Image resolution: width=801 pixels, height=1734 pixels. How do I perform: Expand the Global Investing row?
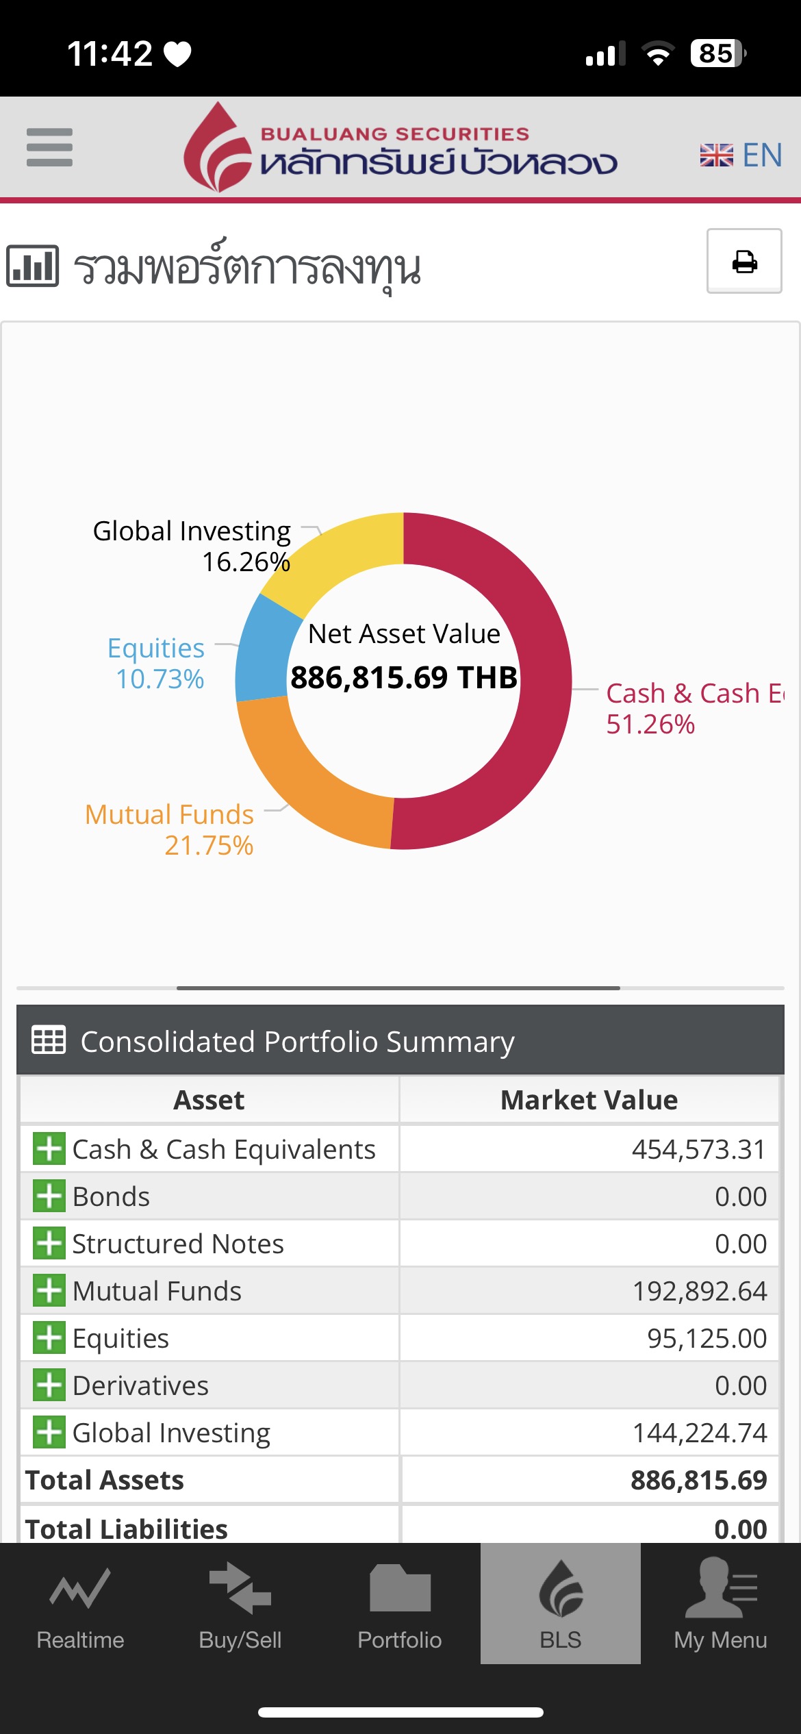pos(49,1432)
